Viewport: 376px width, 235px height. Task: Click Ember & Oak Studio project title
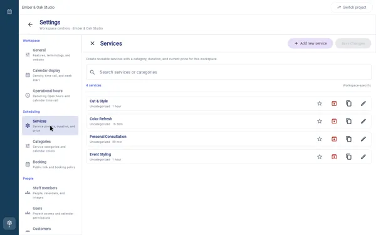(38, 7)
